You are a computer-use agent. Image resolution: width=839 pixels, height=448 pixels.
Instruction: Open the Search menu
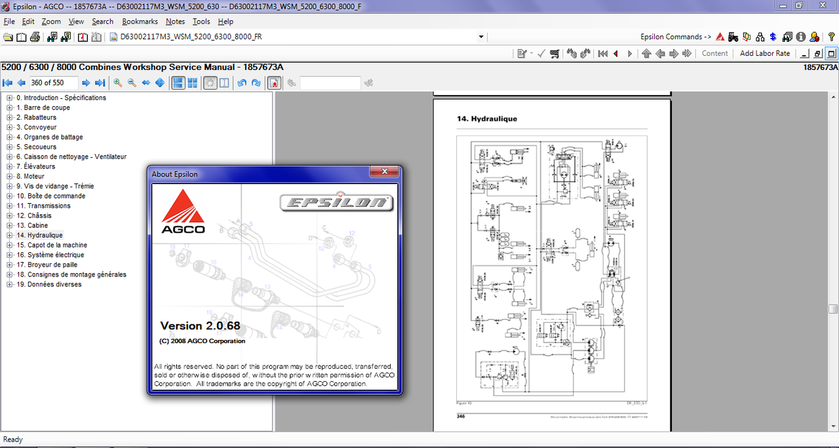(102, 22)
